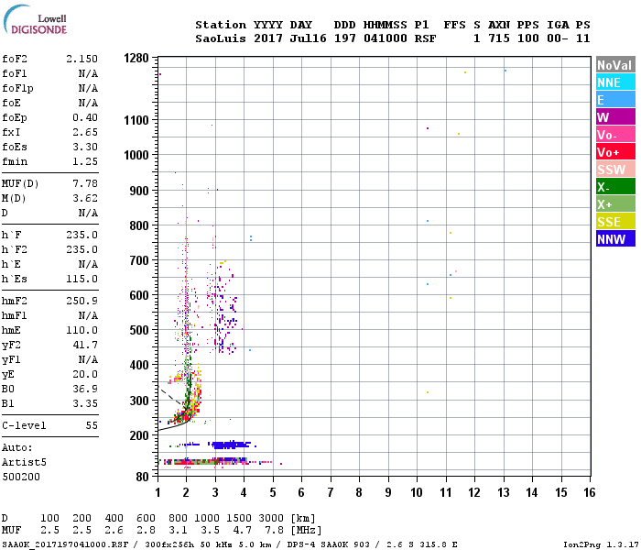The image size is (641, 550).
Task: Click the foF2 value 2.150
Action: [81, 59]
